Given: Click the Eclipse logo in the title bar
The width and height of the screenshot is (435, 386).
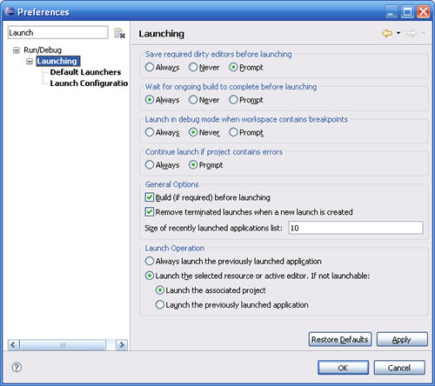Looking at the screenshot, I should click(x=10, y=11).
